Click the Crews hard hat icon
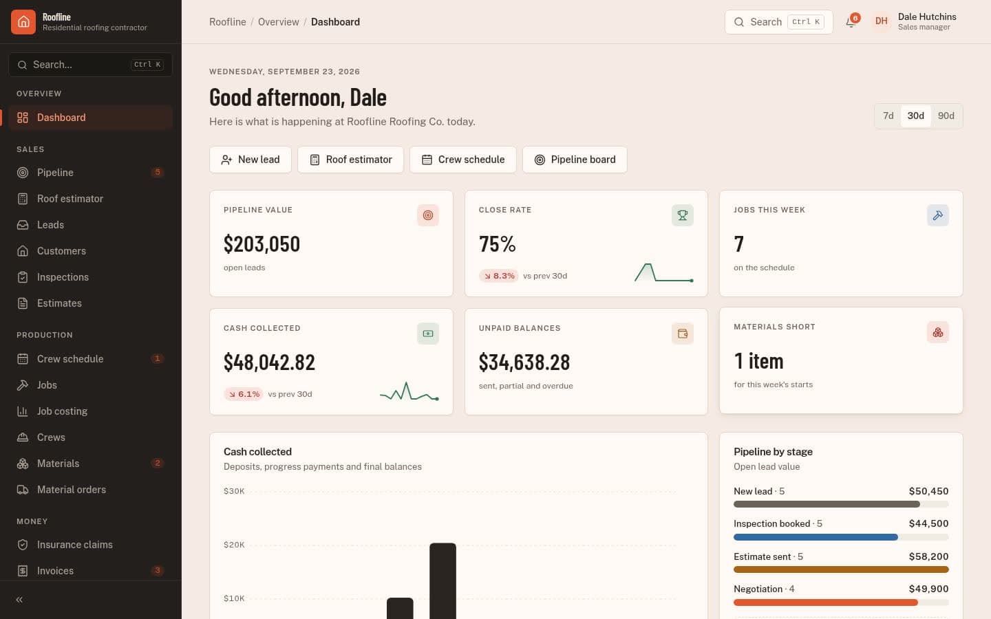This screenshot has height=619, width=991. (x=23, y=437)
